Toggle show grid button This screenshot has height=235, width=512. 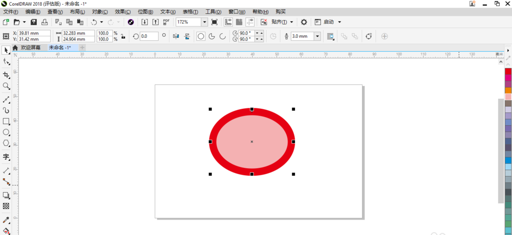pos(239,22)
